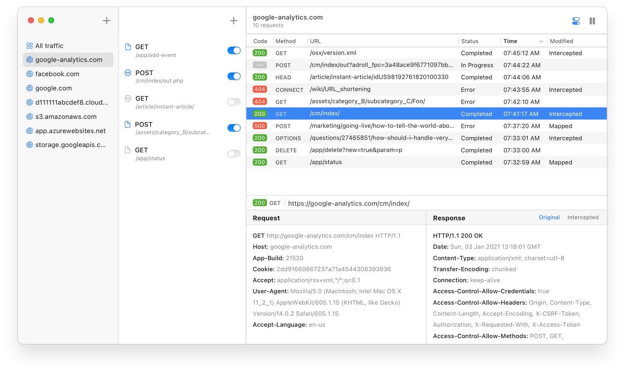Image resolution: width=625 pixels, height=373 pixels.
Task: Turn off the /assets/category_B rule toggle
Action: point(233,128)
